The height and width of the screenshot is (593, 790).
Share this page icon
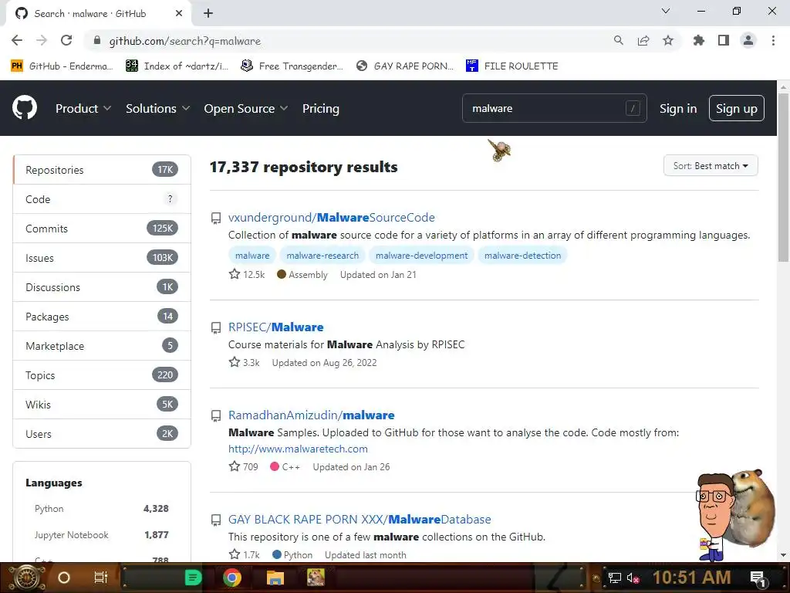point(643,40)
